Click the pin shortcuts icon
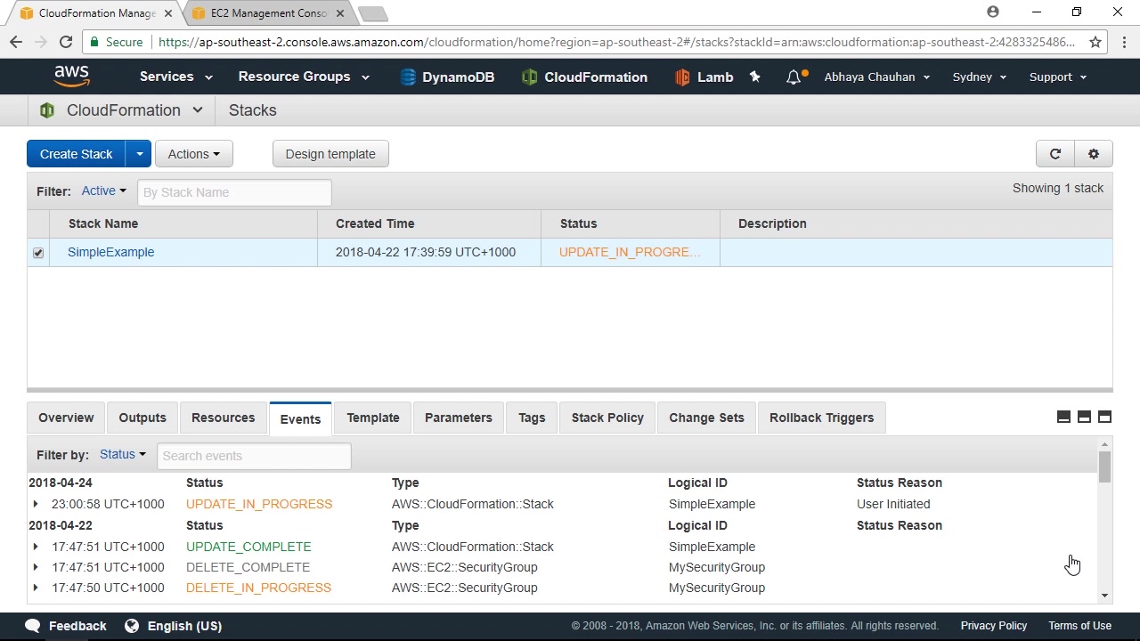 [755, 77]
